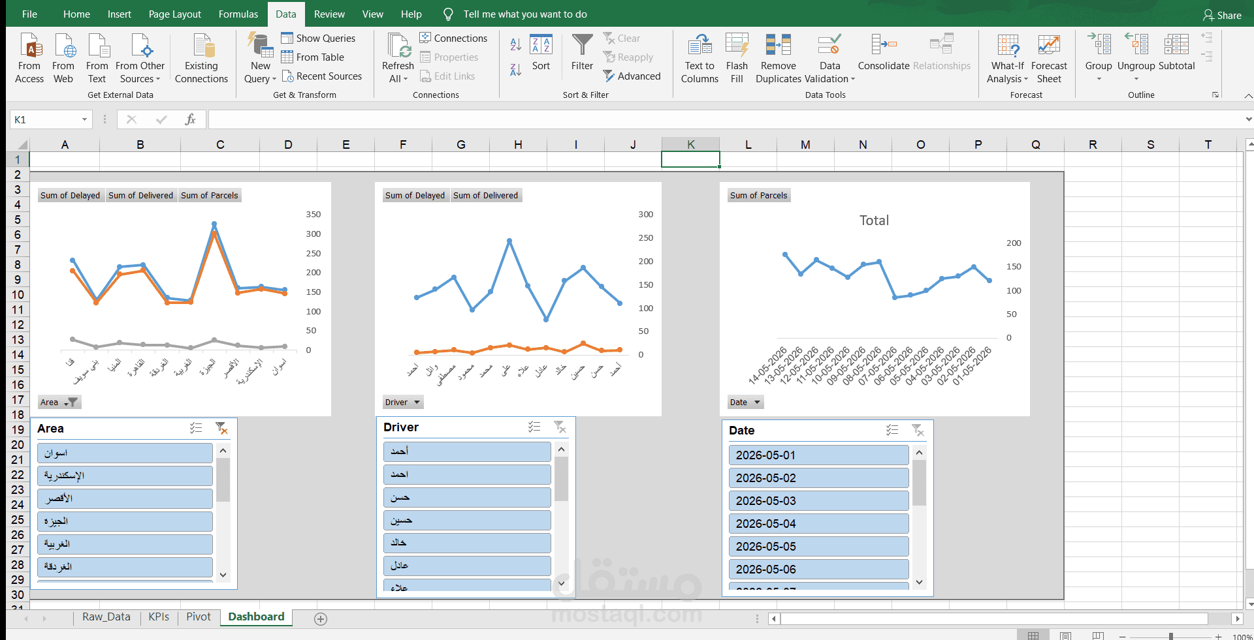Click Flash Fill
The width and height of the screenshot is (1254, 640).
click(x=737, y=59)
